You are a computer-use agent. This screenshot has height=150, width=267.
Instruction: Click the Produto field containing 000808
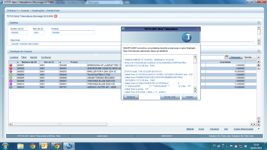[73, 33]
